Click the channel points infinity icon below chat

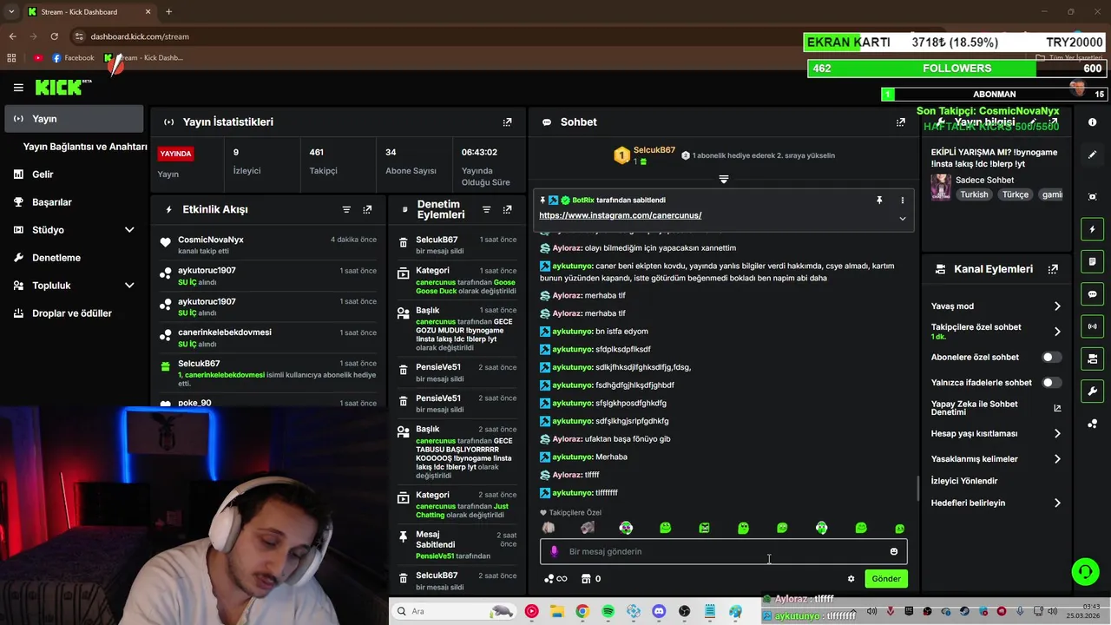click(555, 579)
